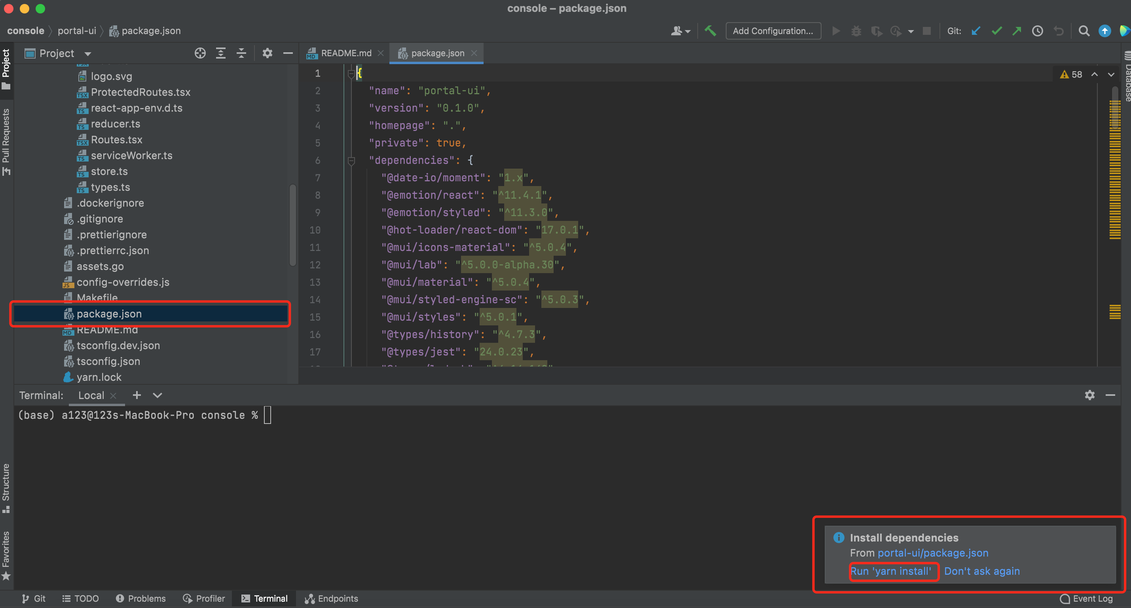Collapse all in Project panel
Image resolution: width=1131 pixels, height=608 pixels.
(241, 53)
